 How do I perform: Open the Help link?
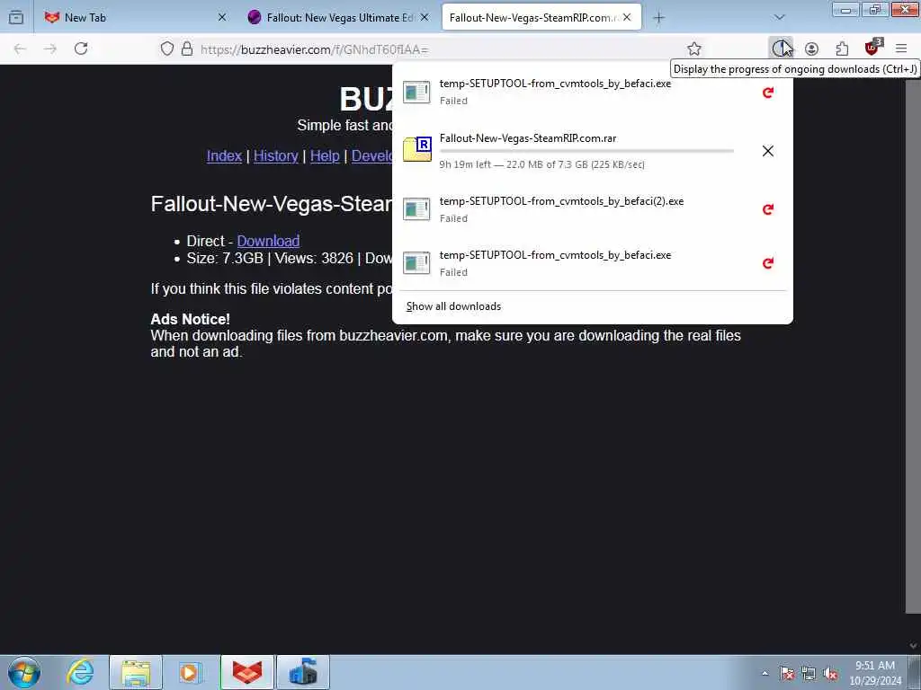click(x=325, y=156)
